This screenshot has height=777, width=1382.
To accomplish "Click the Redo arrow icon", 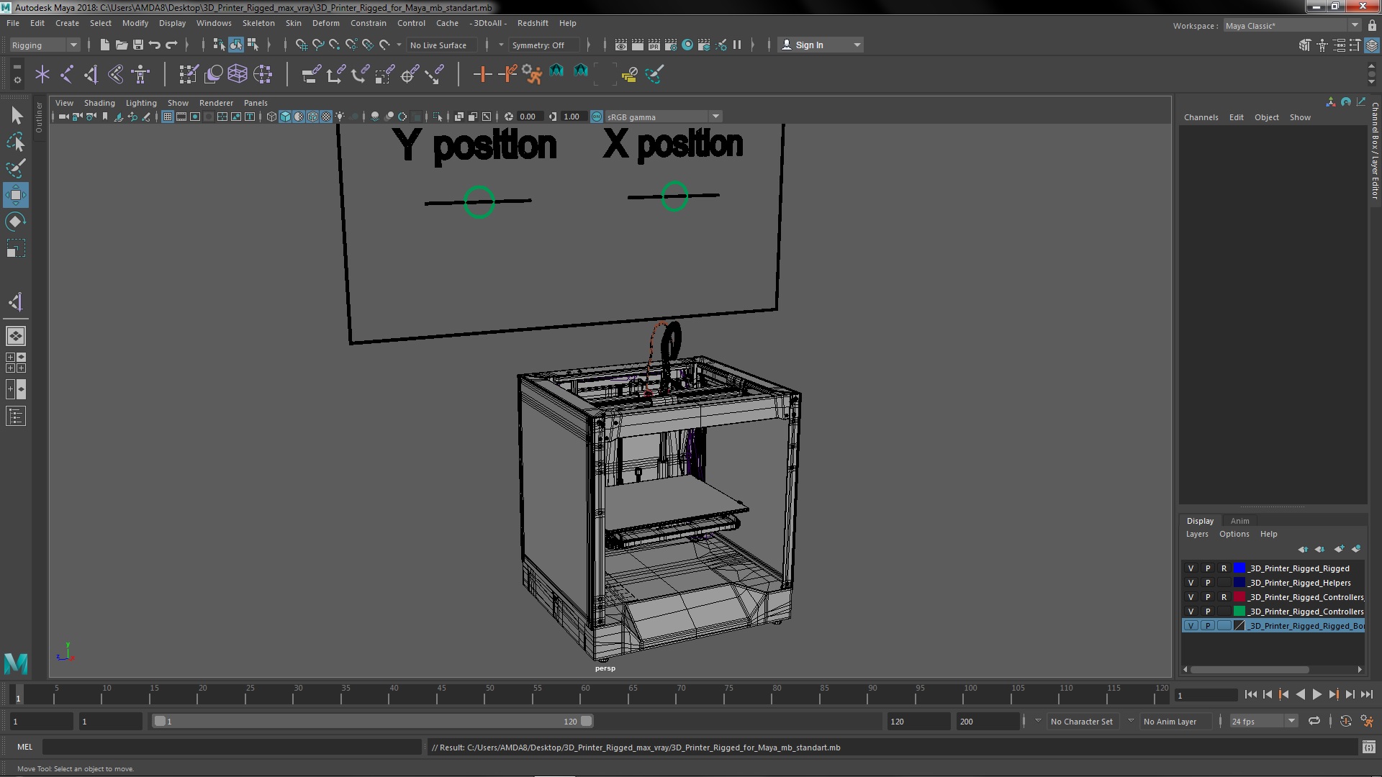I will [x=171, y=45].
